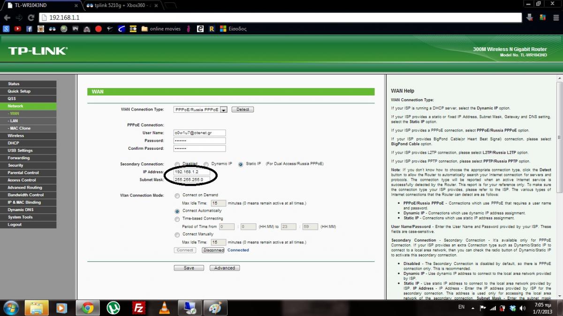The height and width of the screenshot is (316, 563).
Task: Open System Tools in the sidebar
Action: pyautogui.click(x=28, y=217)
